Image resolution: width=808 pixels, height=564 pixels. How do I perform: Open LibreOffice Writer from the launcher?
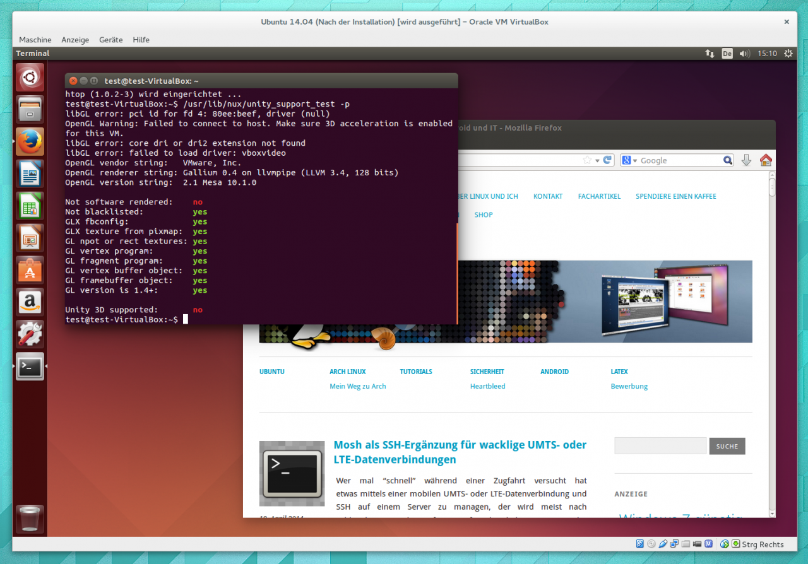pos(30,173)
